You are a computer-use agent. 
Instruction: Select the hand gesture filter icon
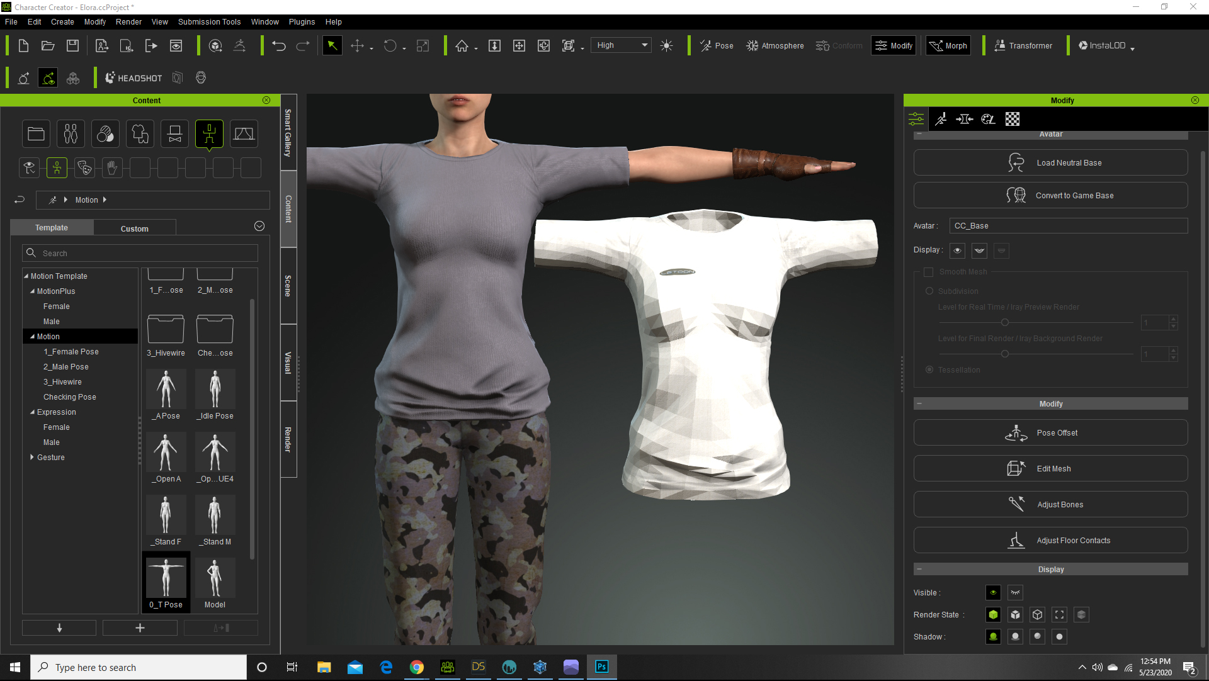(x=112, y=167)
